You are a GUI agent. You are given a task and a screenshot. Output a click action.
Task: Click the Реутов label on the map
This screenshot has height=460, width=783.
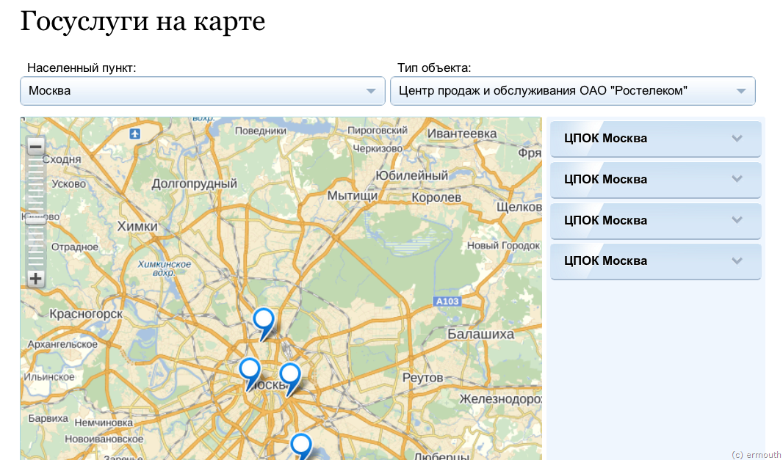pos(422,378)
